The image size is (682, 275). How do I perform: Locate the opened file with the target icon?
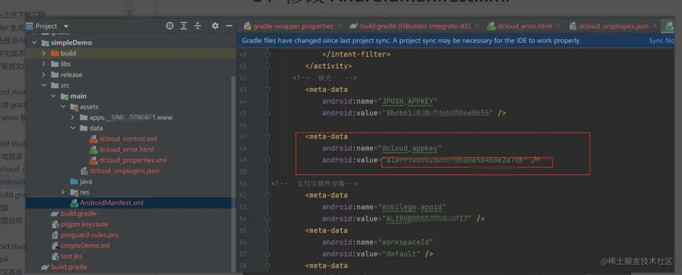click(x=170, y=26)
